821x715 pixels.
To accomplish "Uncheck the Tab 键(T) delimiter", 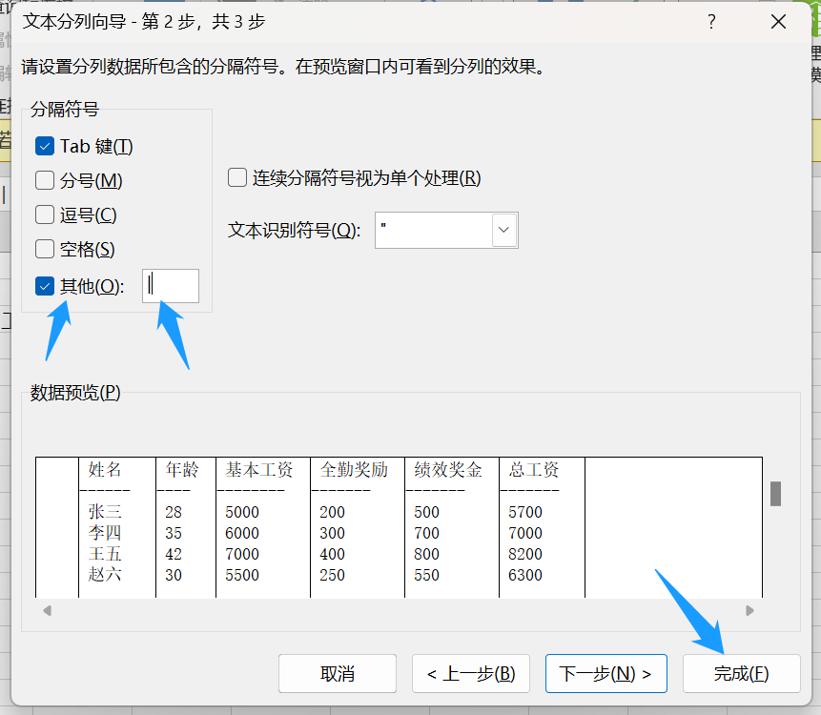I will tap(43, 146).
